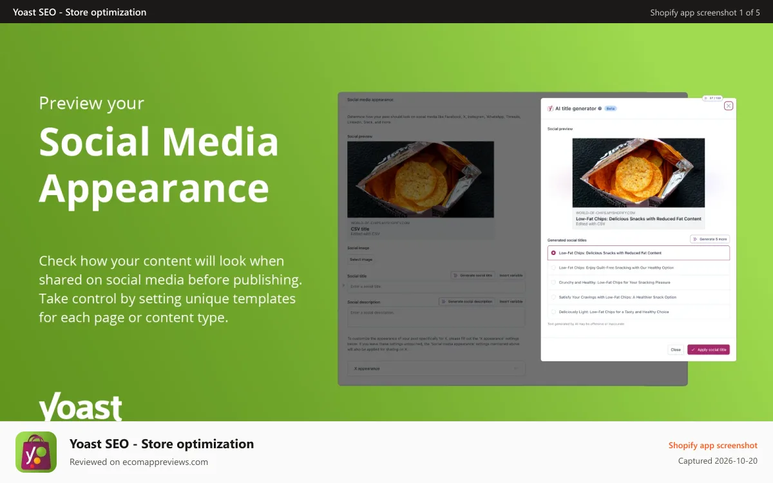Click Generate social title button
773x483 pixels.
pyautogui.click(x=473, y=275)
